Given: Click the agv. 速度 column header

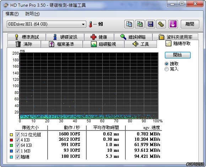Looking at the screenshot, I should [x=152, y=128].
